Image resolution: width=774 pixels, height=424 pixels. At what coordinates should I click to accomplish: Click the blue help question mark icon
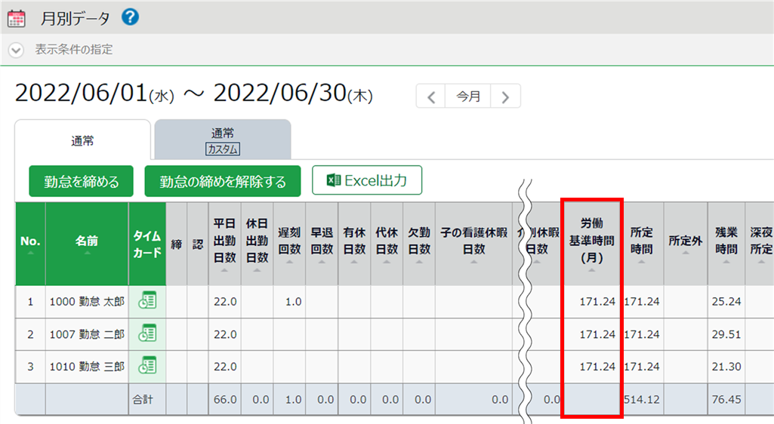[x=130, y=17]
